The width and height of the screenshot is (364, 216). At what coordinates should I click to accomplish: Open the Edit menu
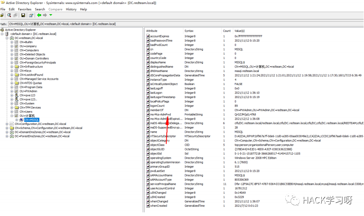[x=11, y=9]
